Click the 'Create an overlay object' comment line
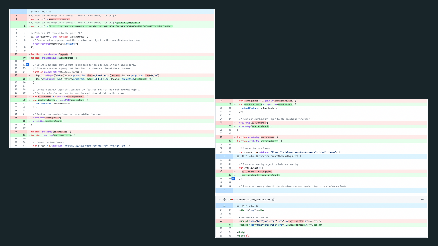The width and height of the screenshot is (438, 246). [x=269, y=164]
